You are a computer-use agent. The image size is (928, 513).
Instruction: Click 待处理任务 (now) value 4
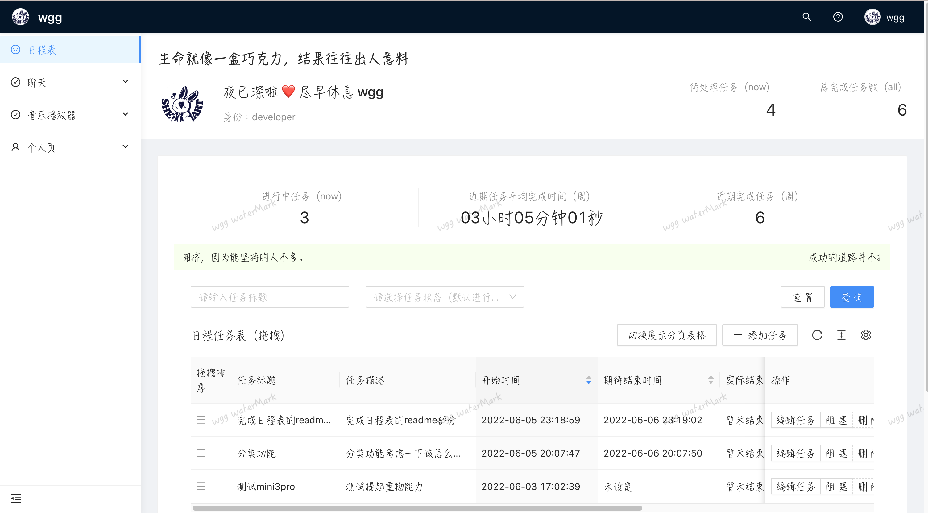[x=771, y=110]
